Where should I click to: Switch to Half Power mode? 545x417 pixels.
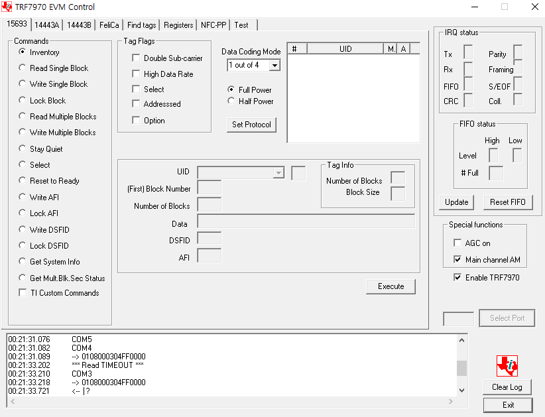click(x=231, y=101)
